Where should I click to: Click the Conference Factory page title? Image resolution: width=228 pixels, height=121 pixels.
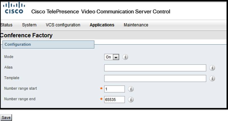tap(27, 35)
